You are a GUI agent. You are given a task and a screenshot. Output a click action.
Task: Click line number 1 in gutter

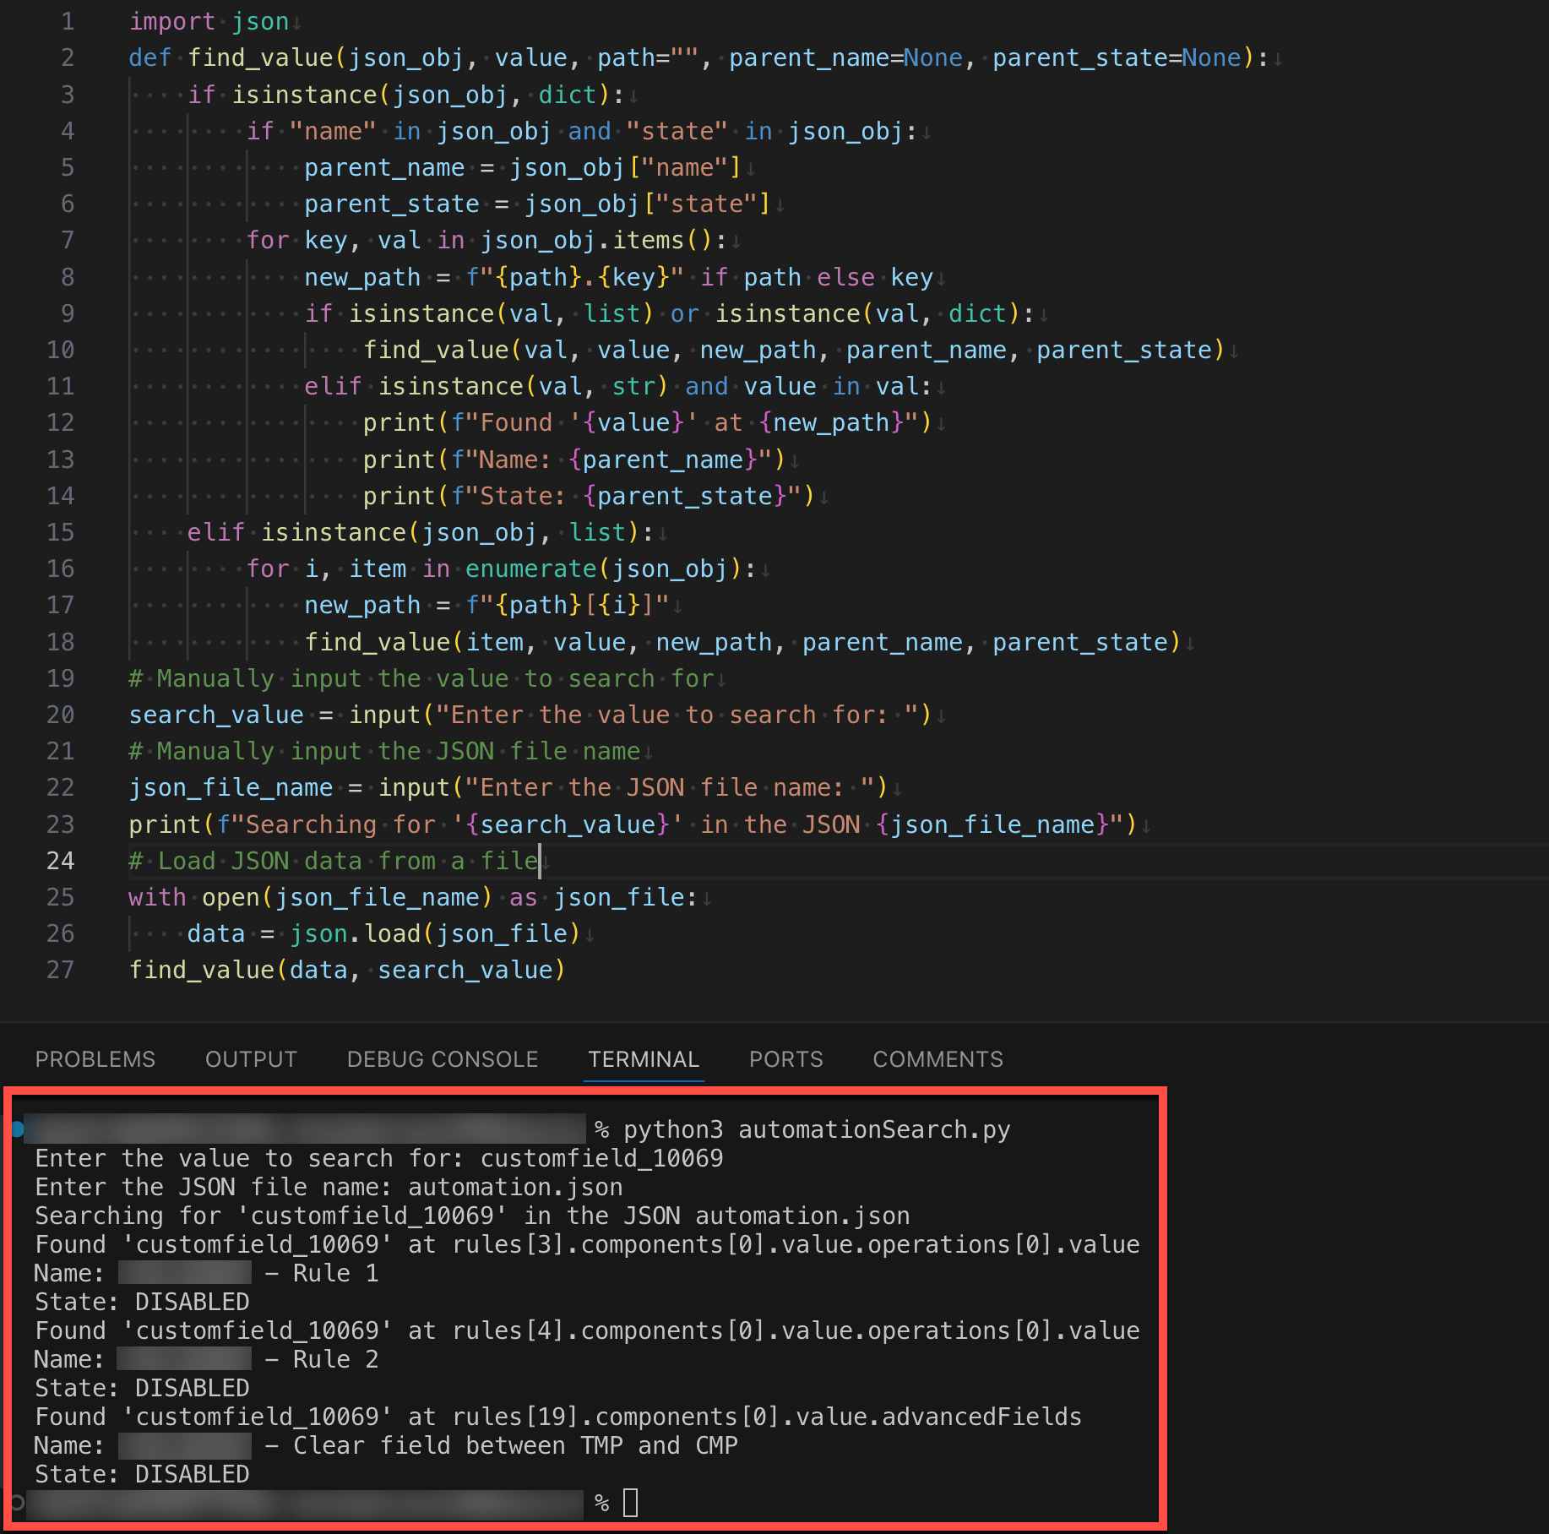click(x=68, y=21)
